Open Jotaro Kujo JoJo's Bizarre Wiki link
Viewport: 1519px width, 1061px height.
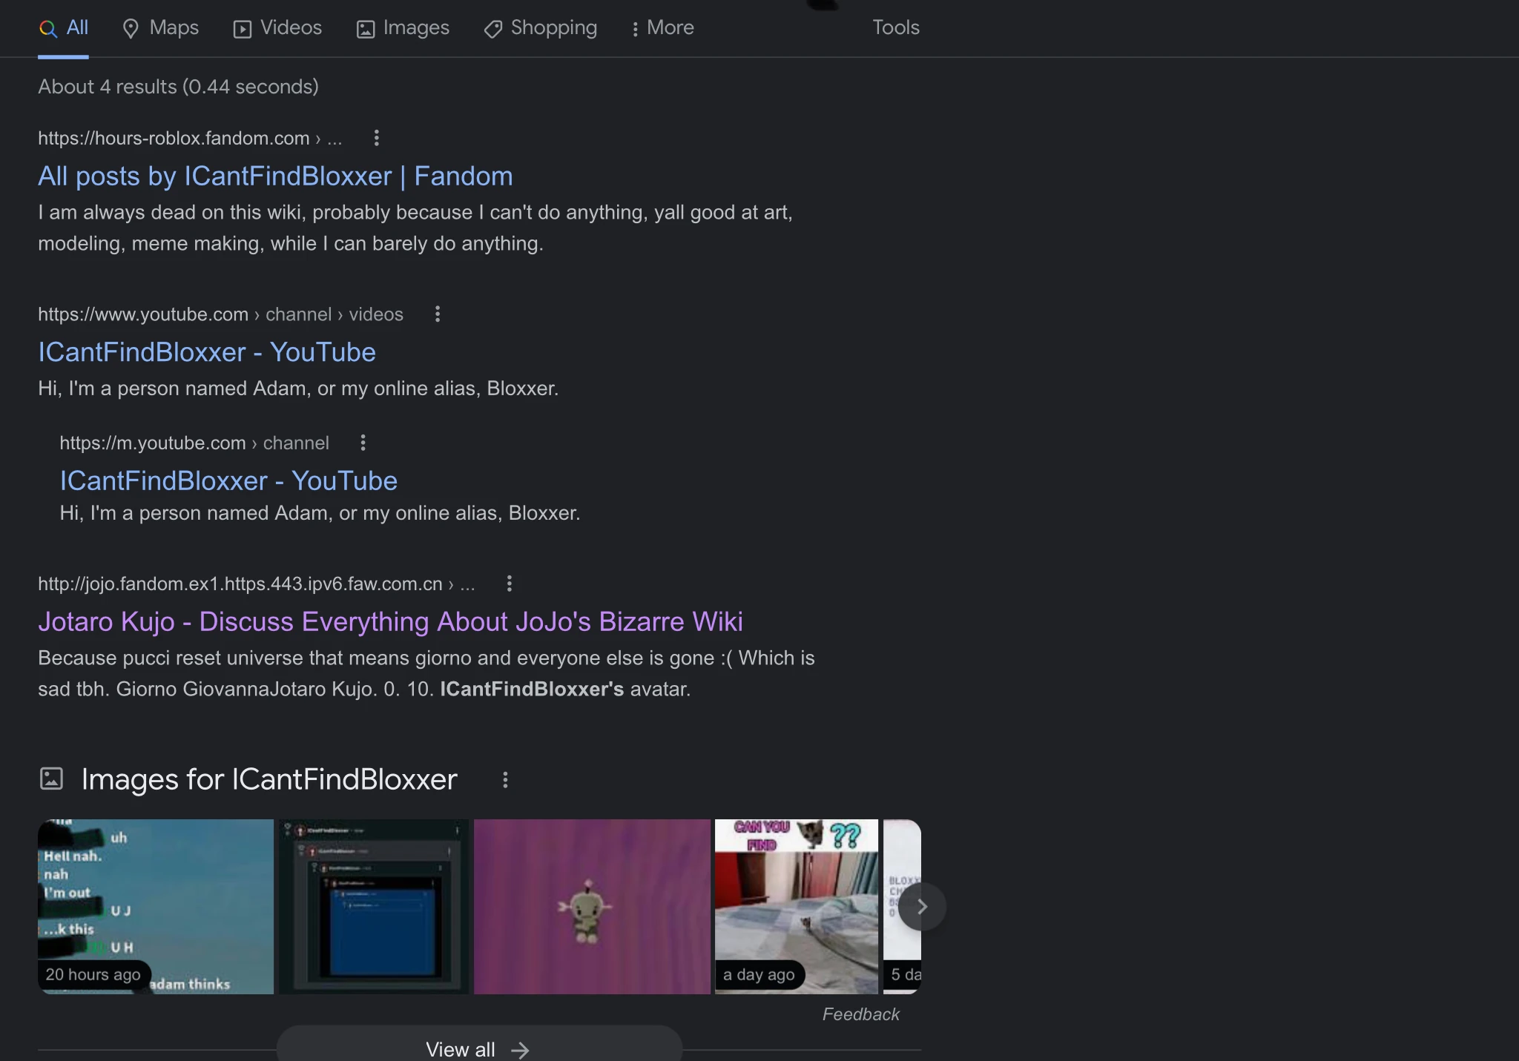(390, 621)
